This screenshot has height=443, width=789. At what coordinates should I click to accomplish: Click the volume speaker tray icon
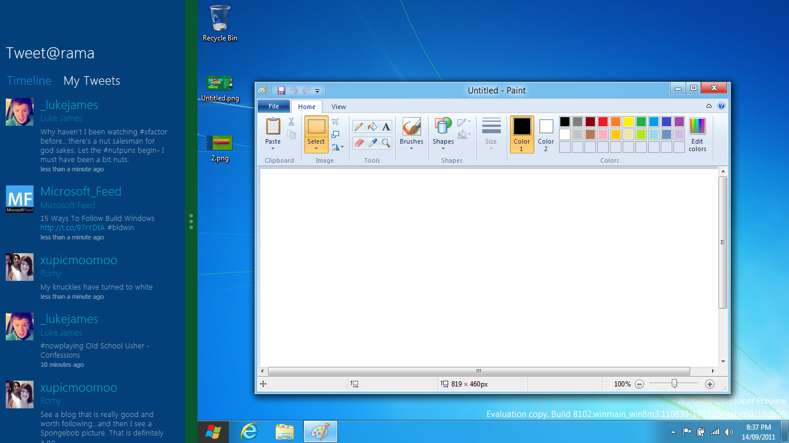[728, 431]
